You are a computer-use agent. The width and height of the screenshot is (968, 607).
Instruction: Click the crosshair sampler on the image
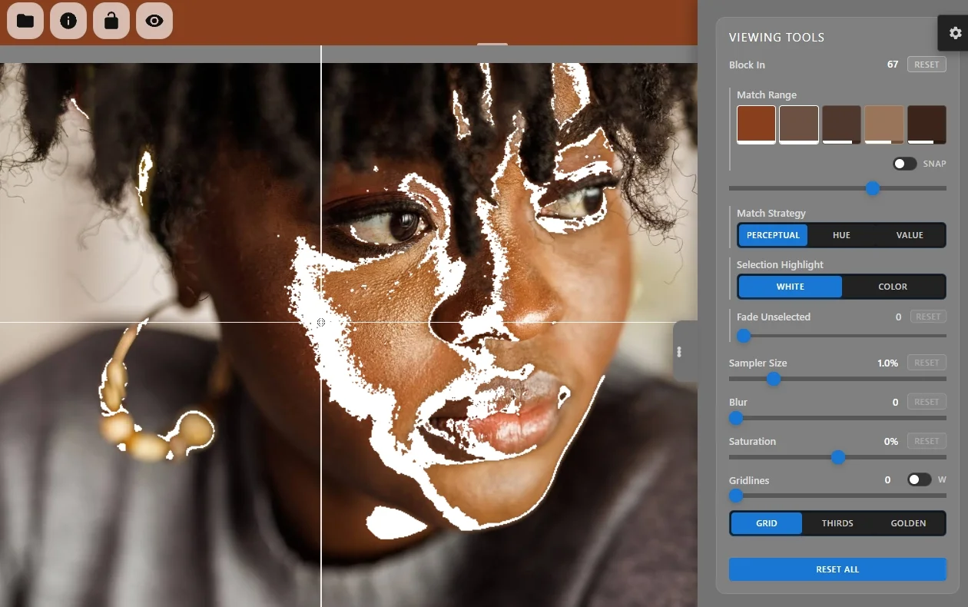[x=321, y=323]
